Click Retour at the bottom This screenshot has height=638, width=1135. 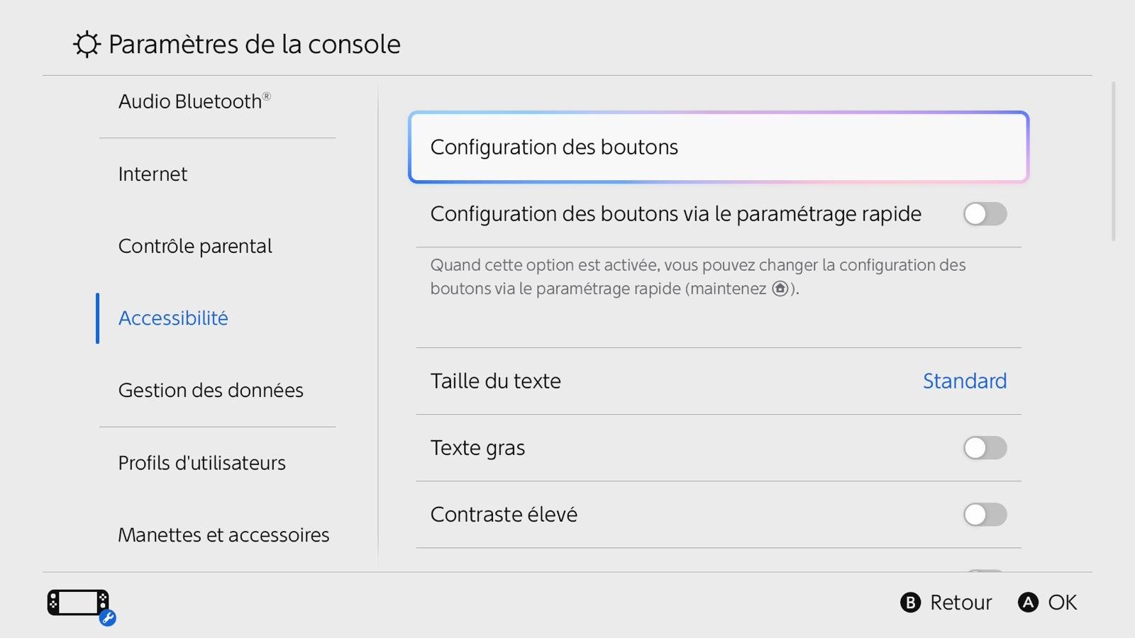coord(947,602)
